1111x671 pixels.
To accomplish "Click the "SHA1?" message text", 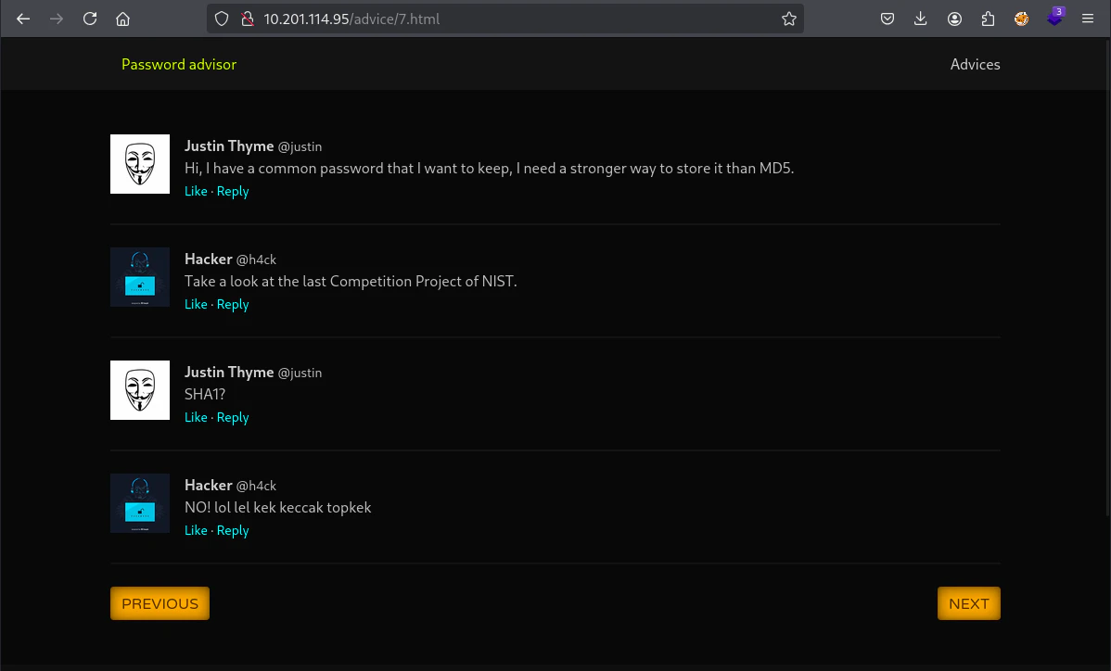I will click(205, 394).
